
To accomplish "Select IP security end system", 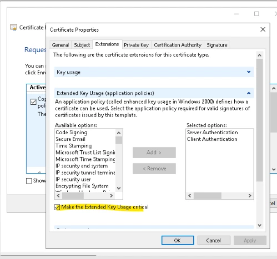I will pyautogui.click(x=82, y=166).
